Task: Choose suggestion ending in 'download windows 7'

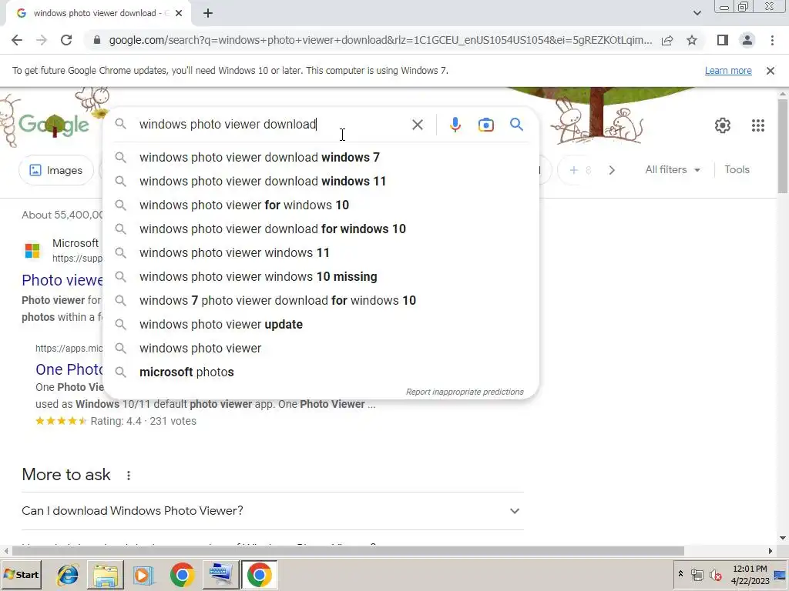Action: pyautogui.click(x=321, y=157)
